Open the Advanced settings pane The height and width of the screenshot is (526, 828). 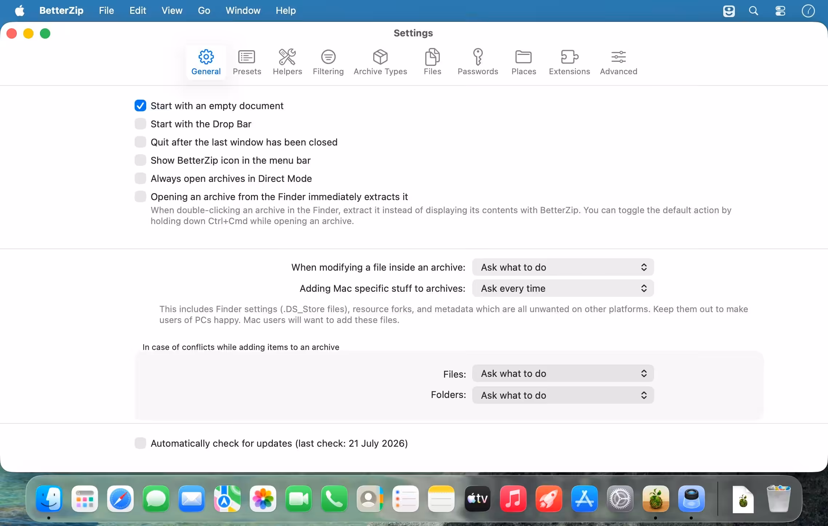618,62
